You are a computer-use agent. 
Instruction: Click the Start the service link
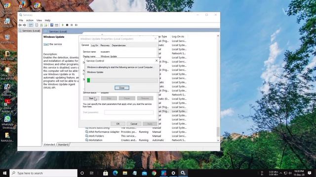(46, 44)
